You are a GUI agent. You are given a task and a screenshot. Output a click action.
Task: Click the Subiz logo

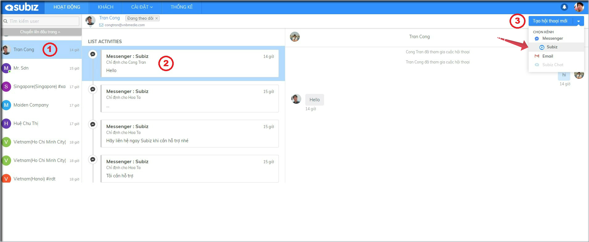pyautogui.click(x=22, y=7)
